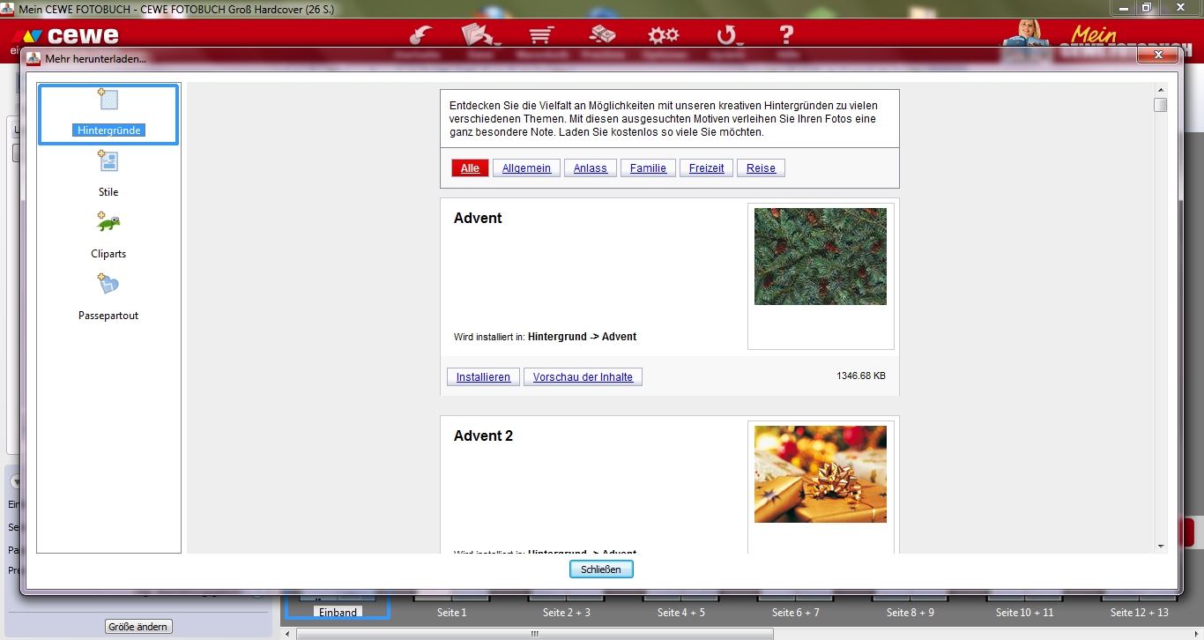Click the undo circular arrow icon
This screenshot has height=640, width=1204.
[x=728, y=35]
